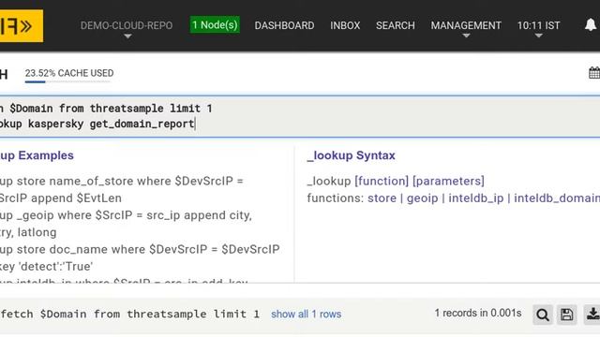Expand the 10:11 IST time dropdown
This screenshot has height=337, width=600.
[x=538, y=29]
